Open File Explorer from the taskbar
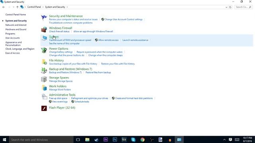Image resolution: width=255 pixels, height=143 pixels. click(x=87, y=139)
